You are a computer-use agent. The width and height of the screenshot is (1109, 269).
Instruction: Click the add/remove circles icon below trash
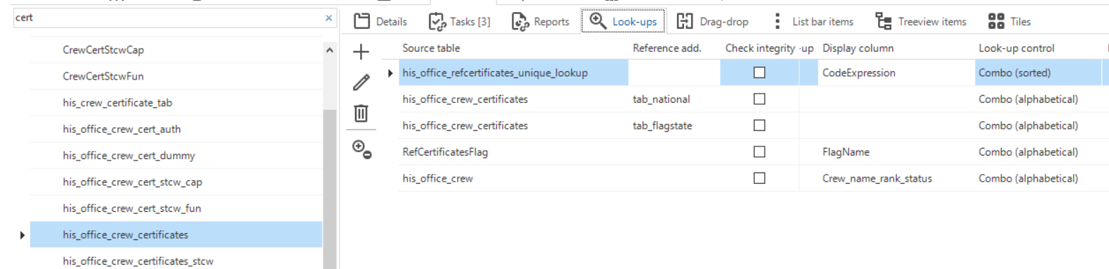click(362, 149)
